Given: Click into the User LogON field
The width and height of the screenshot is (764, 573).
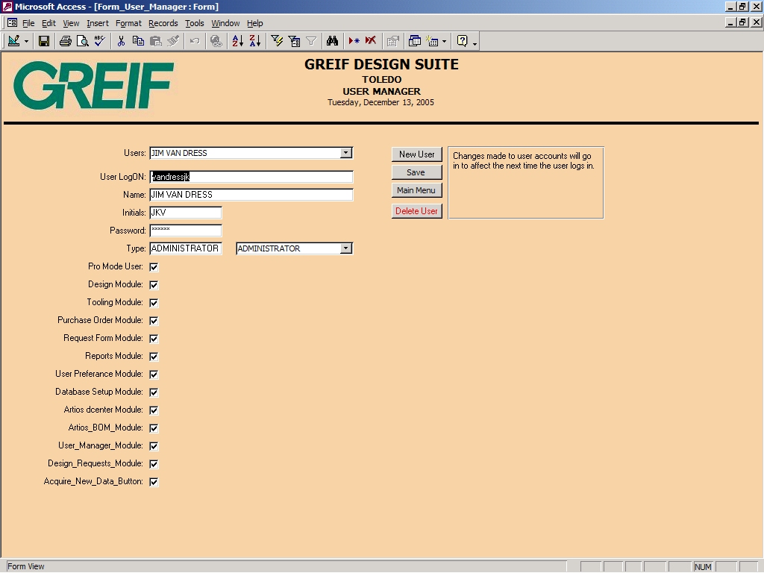Looking at the screenshot, I should click(x=251, y=177).
